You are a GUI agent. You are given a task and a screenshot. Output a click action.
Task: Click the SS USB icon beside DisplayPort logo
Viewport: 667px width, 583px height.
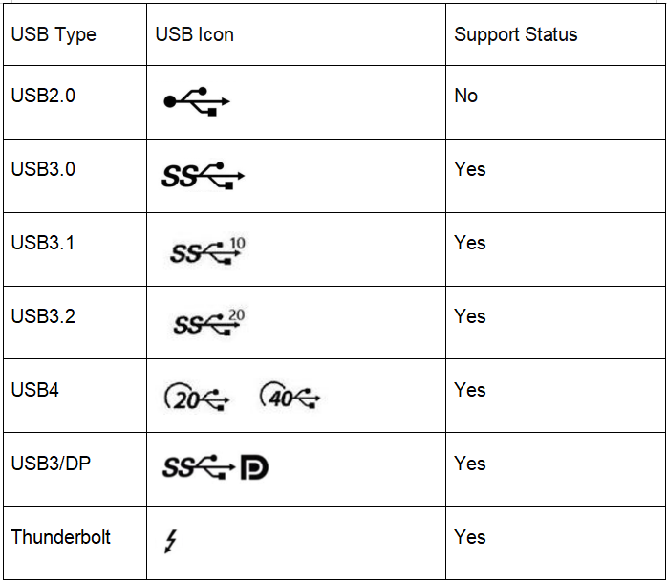pyautogui.click(x=199, y=467)
